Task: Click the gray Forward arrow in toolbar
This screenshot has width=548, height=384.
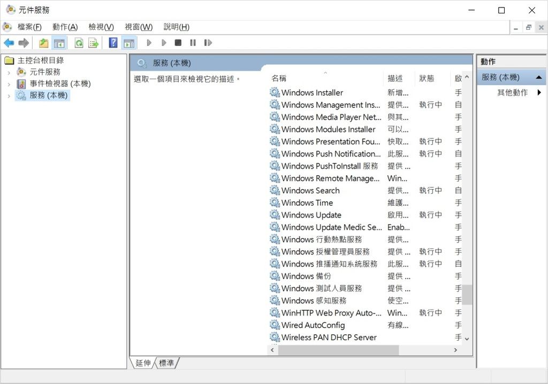Action: (x=24, y=43)
